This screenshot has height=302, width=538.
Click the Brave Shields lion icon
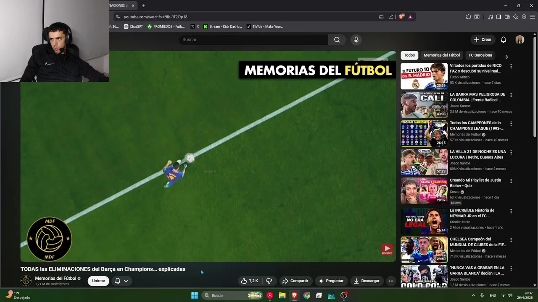click(x=401, y=17)
